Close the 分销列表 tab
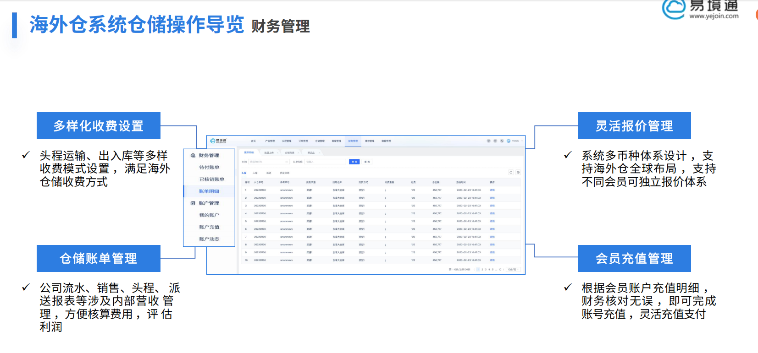Image resolution: width=758 pixels, height=353 pixels. click(298, 153)
